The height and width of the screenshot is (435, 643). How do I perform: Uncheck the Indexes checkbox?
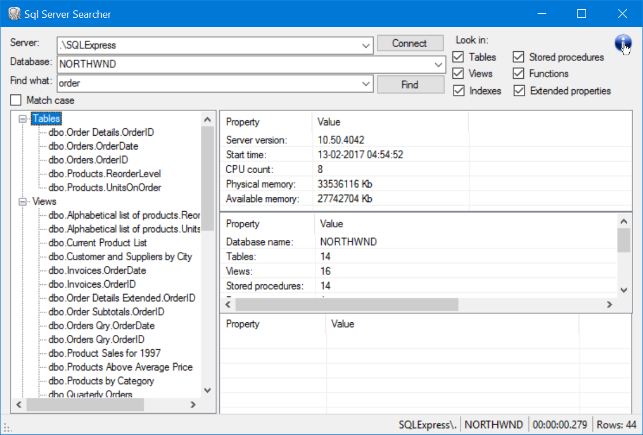[458, 90]
